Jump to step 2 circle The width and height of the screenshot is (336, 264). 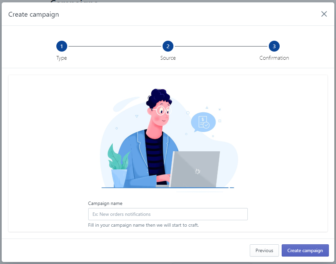coord(168,46)
